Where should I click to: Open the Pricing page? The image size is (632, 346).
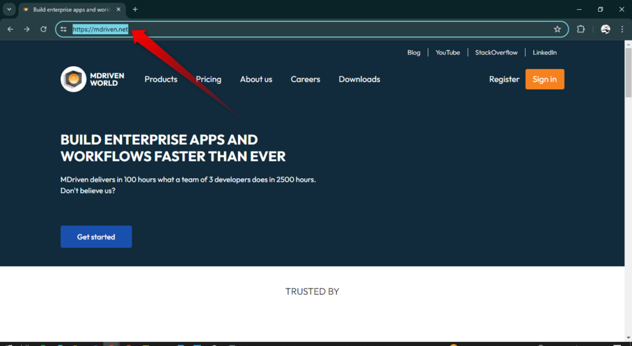(x=208, y=79)
